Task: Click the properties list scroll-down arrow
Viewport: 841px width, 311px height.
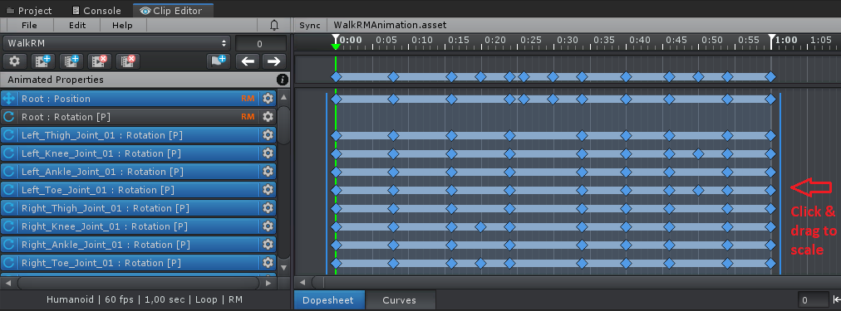Action: pos(283,267)
